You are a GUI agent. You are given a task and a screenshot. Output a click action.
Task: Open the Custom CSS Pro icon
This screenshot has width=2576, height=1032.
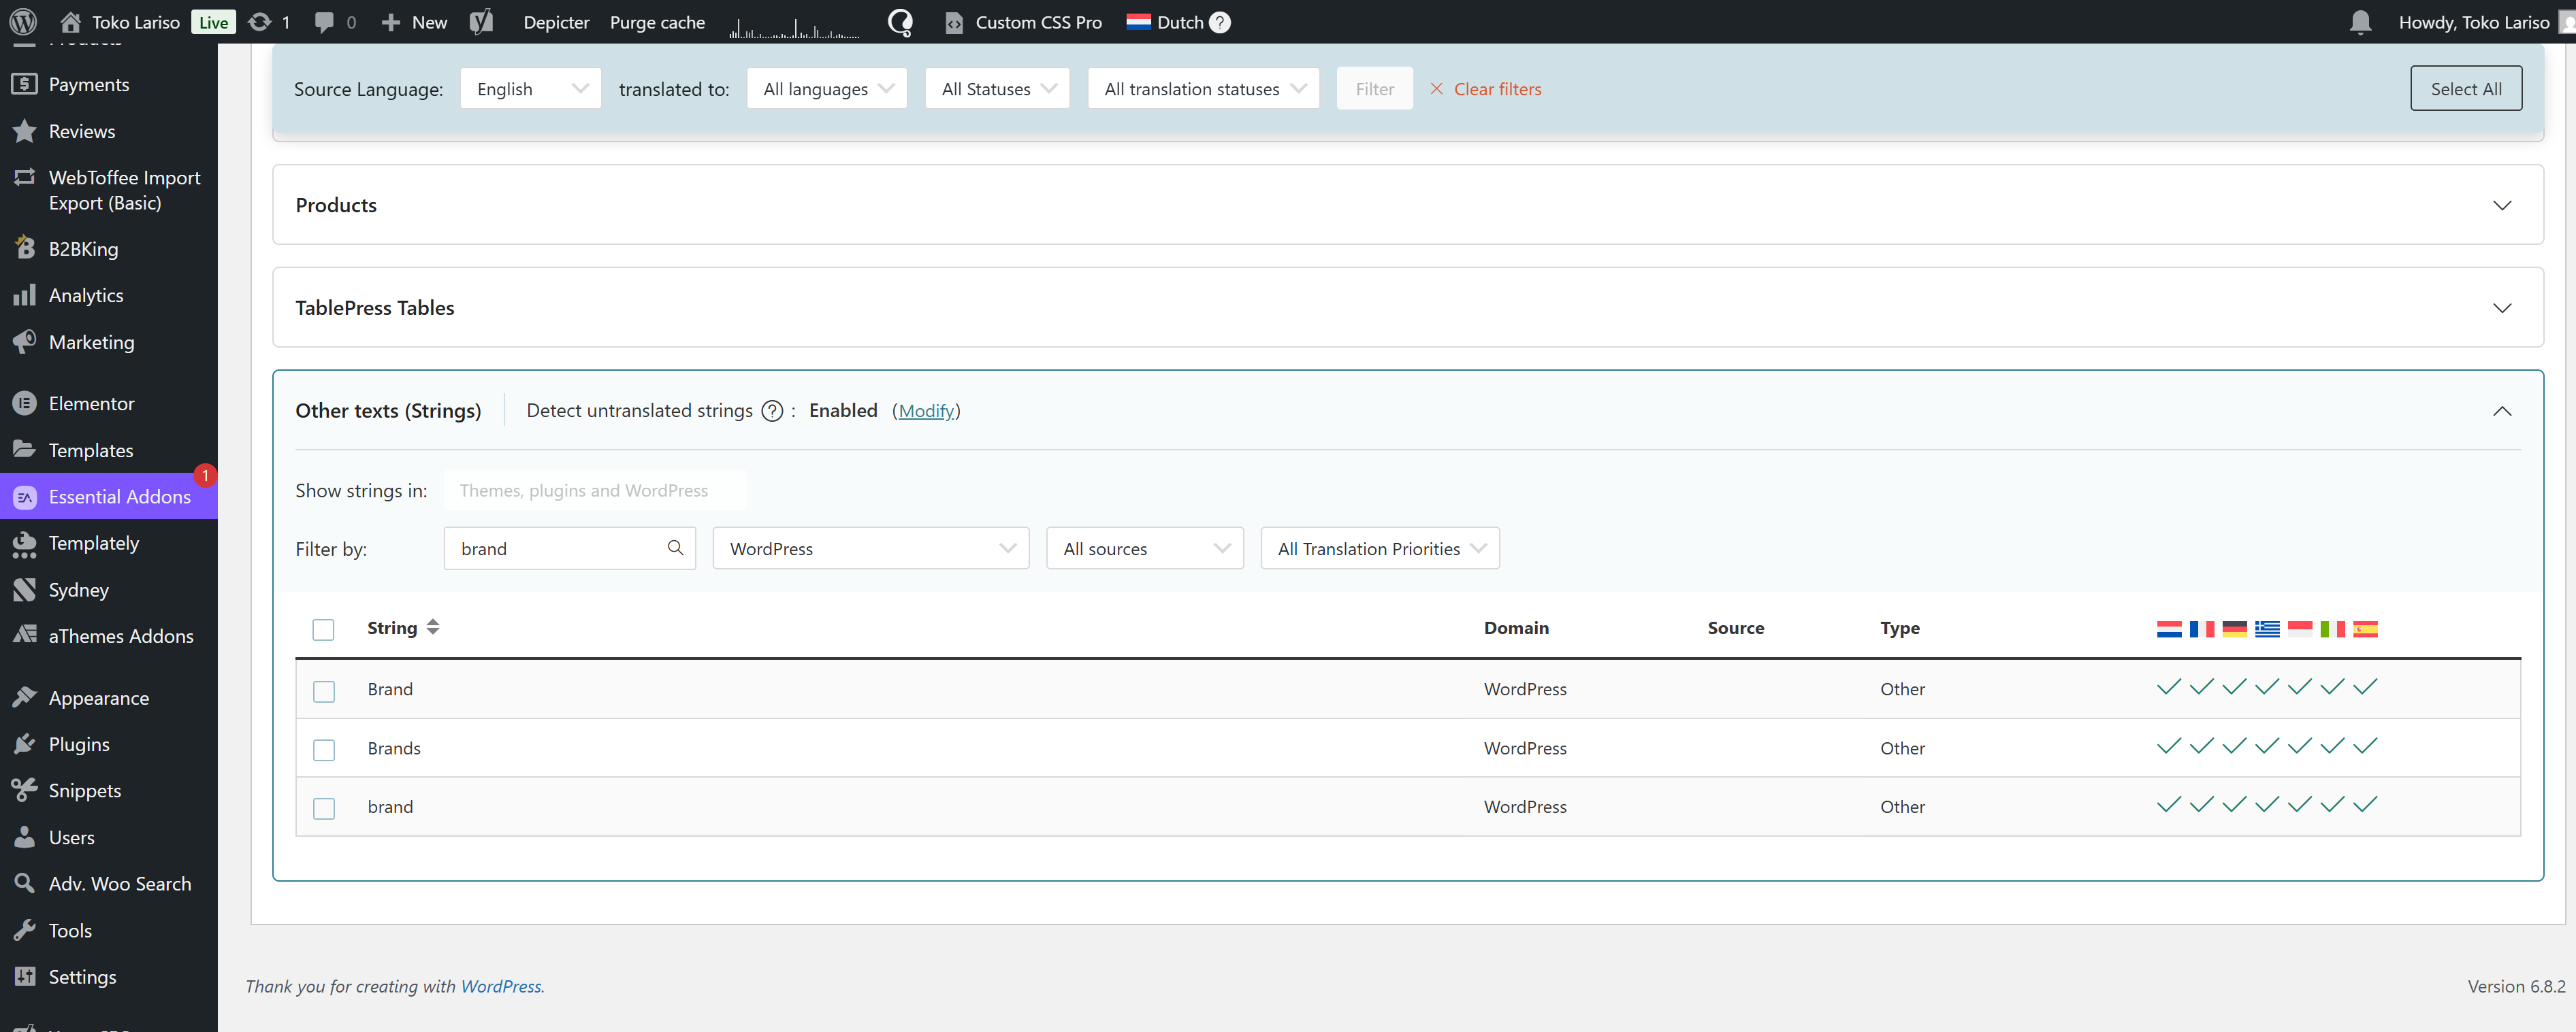point(954,22)
